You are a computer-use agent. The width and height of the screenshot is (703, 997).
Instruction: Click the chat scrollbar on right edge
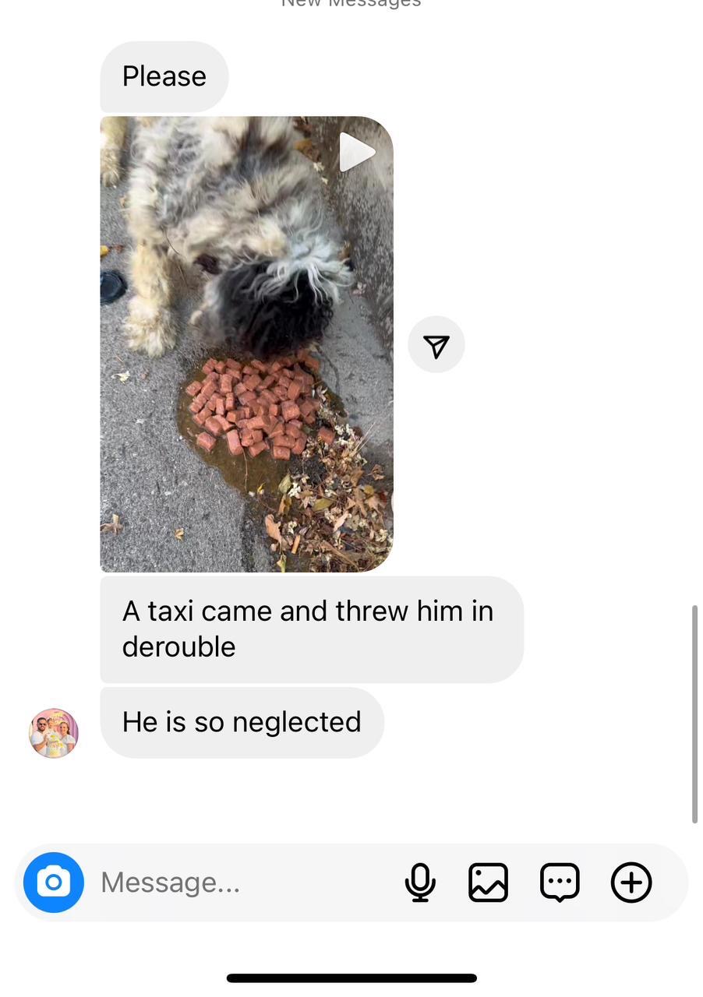(x=694, y=713)
